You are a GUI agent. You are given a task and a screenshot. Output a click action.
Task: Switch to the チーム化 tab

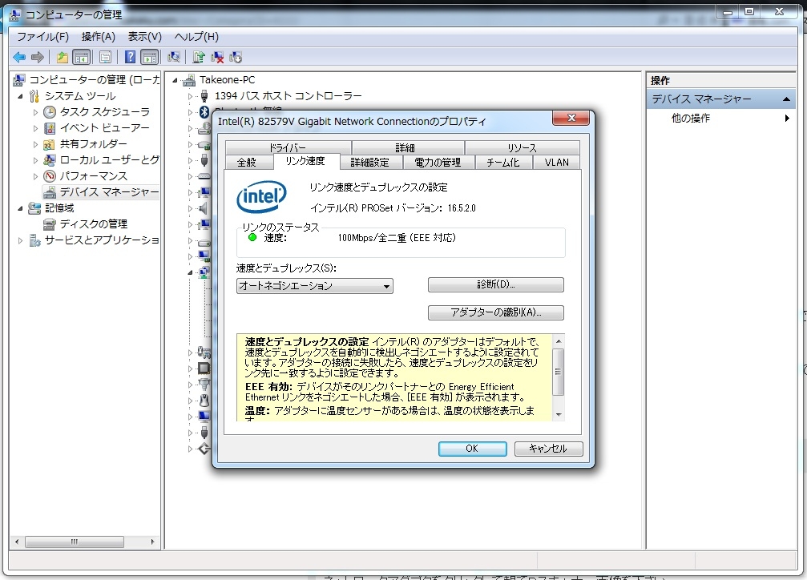pos(502,162)
